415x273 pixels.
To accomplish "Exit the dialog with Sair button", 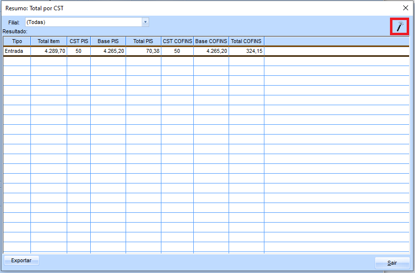I will (392, 263).
